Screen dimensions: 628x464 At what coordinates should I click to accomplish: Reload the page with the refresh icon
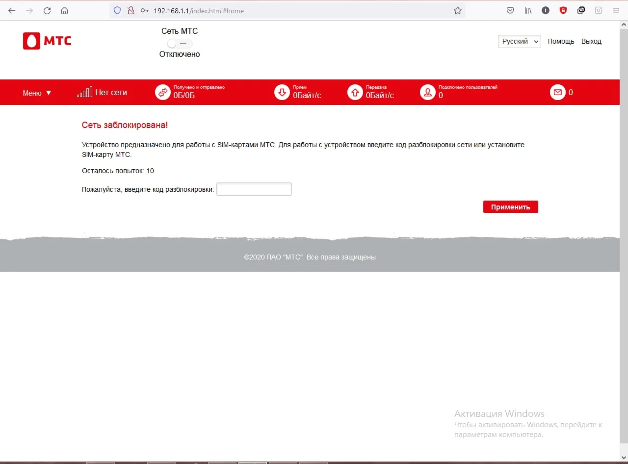(47, 10)
